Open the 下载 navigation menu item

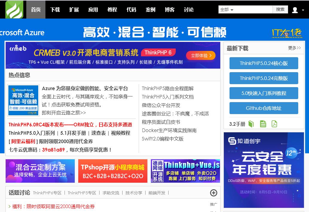[x=55, y=10]
